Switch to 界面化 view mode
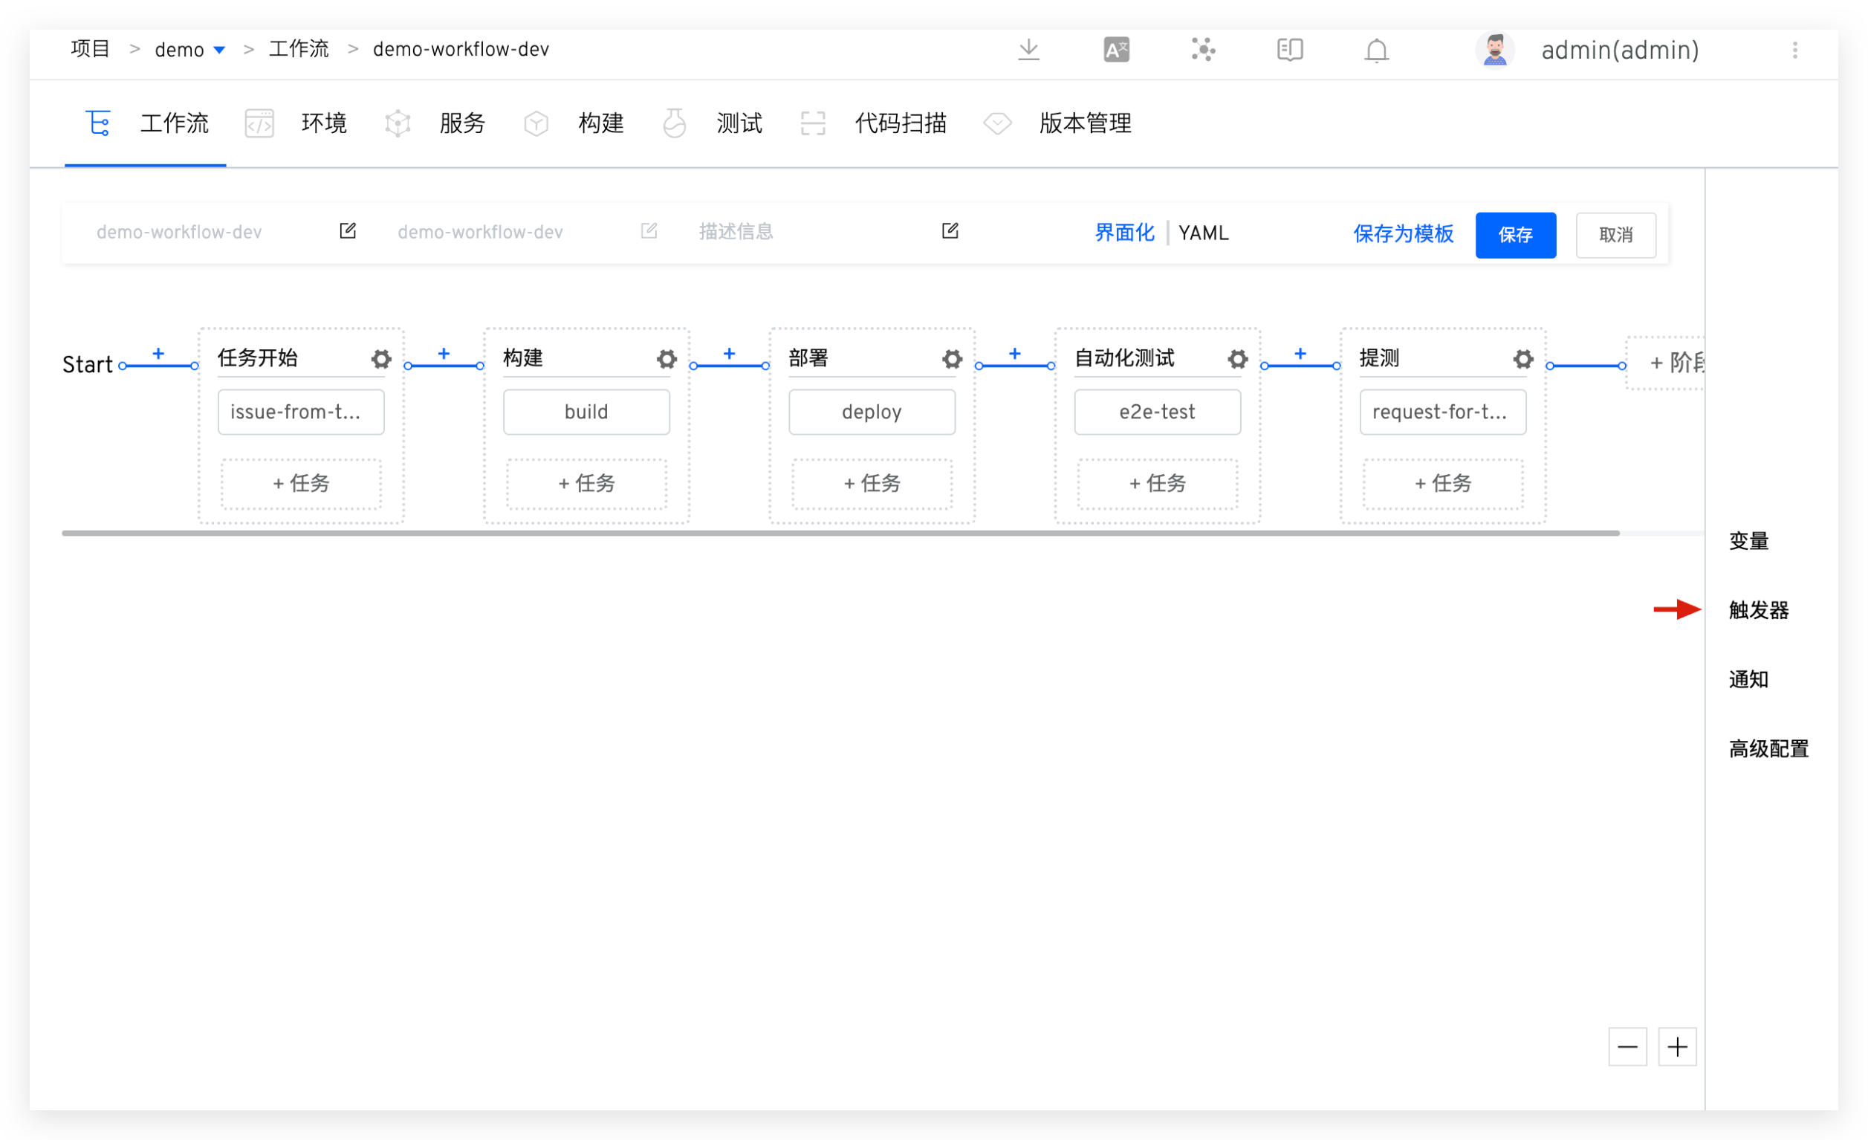Screen dimensions: 1868x1140 (x=1123, y=233)
